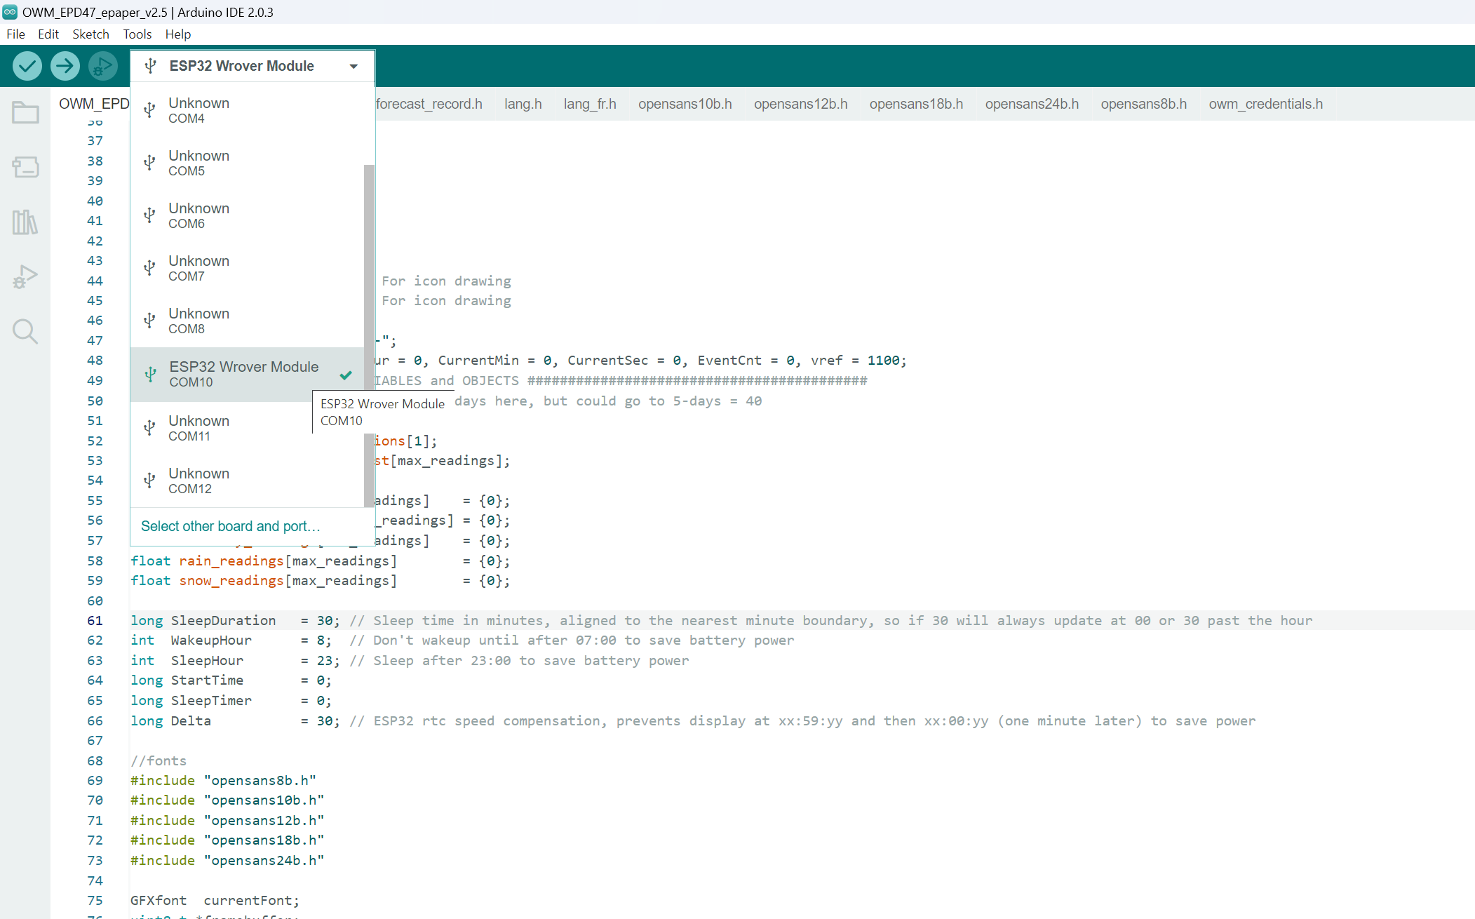The image size is (1475, 919).
Task: Open the File menu
Action: click(x=15, y=34)
